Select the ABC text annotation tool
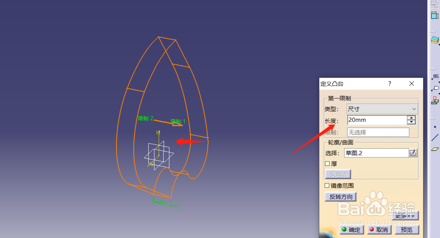Screen dimensions: 440x238 tap(436, 77)
